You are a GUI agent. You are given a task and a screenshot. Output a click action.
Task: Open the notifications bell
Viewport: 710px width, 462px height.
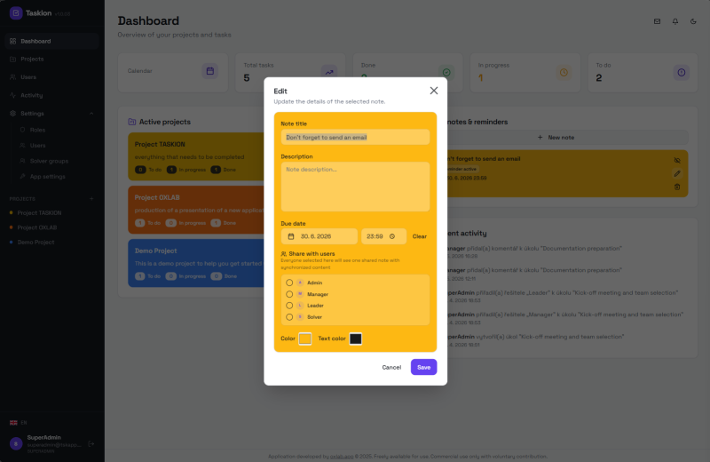click(675, 21)
